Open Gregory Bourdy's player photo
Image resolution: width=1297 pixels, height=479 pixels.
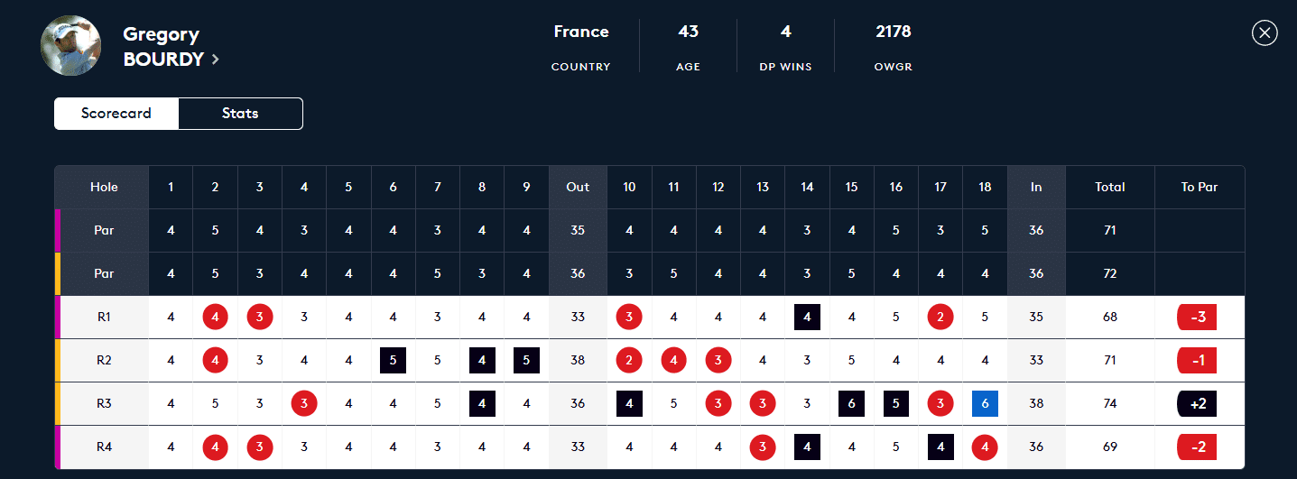pos(70,45)
